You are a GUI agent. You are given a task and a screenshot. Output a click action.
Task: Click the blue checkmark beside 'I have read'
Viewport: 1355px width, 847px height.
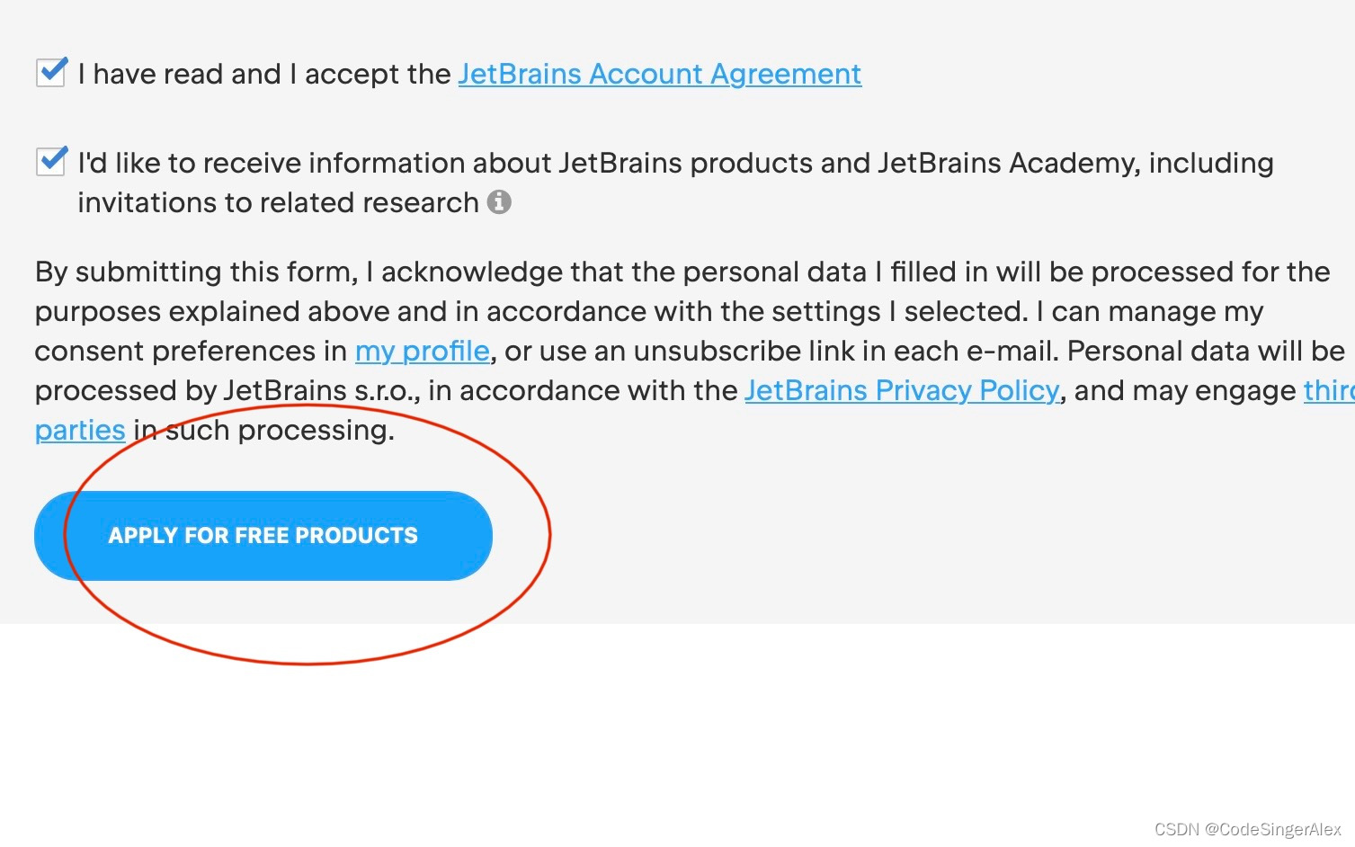[52, 70]
